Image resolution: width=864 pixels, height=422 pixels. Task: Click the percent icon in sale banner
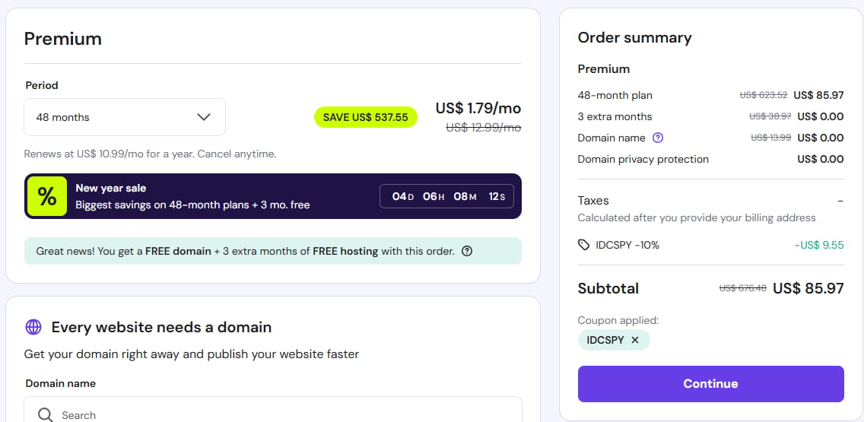47,196
